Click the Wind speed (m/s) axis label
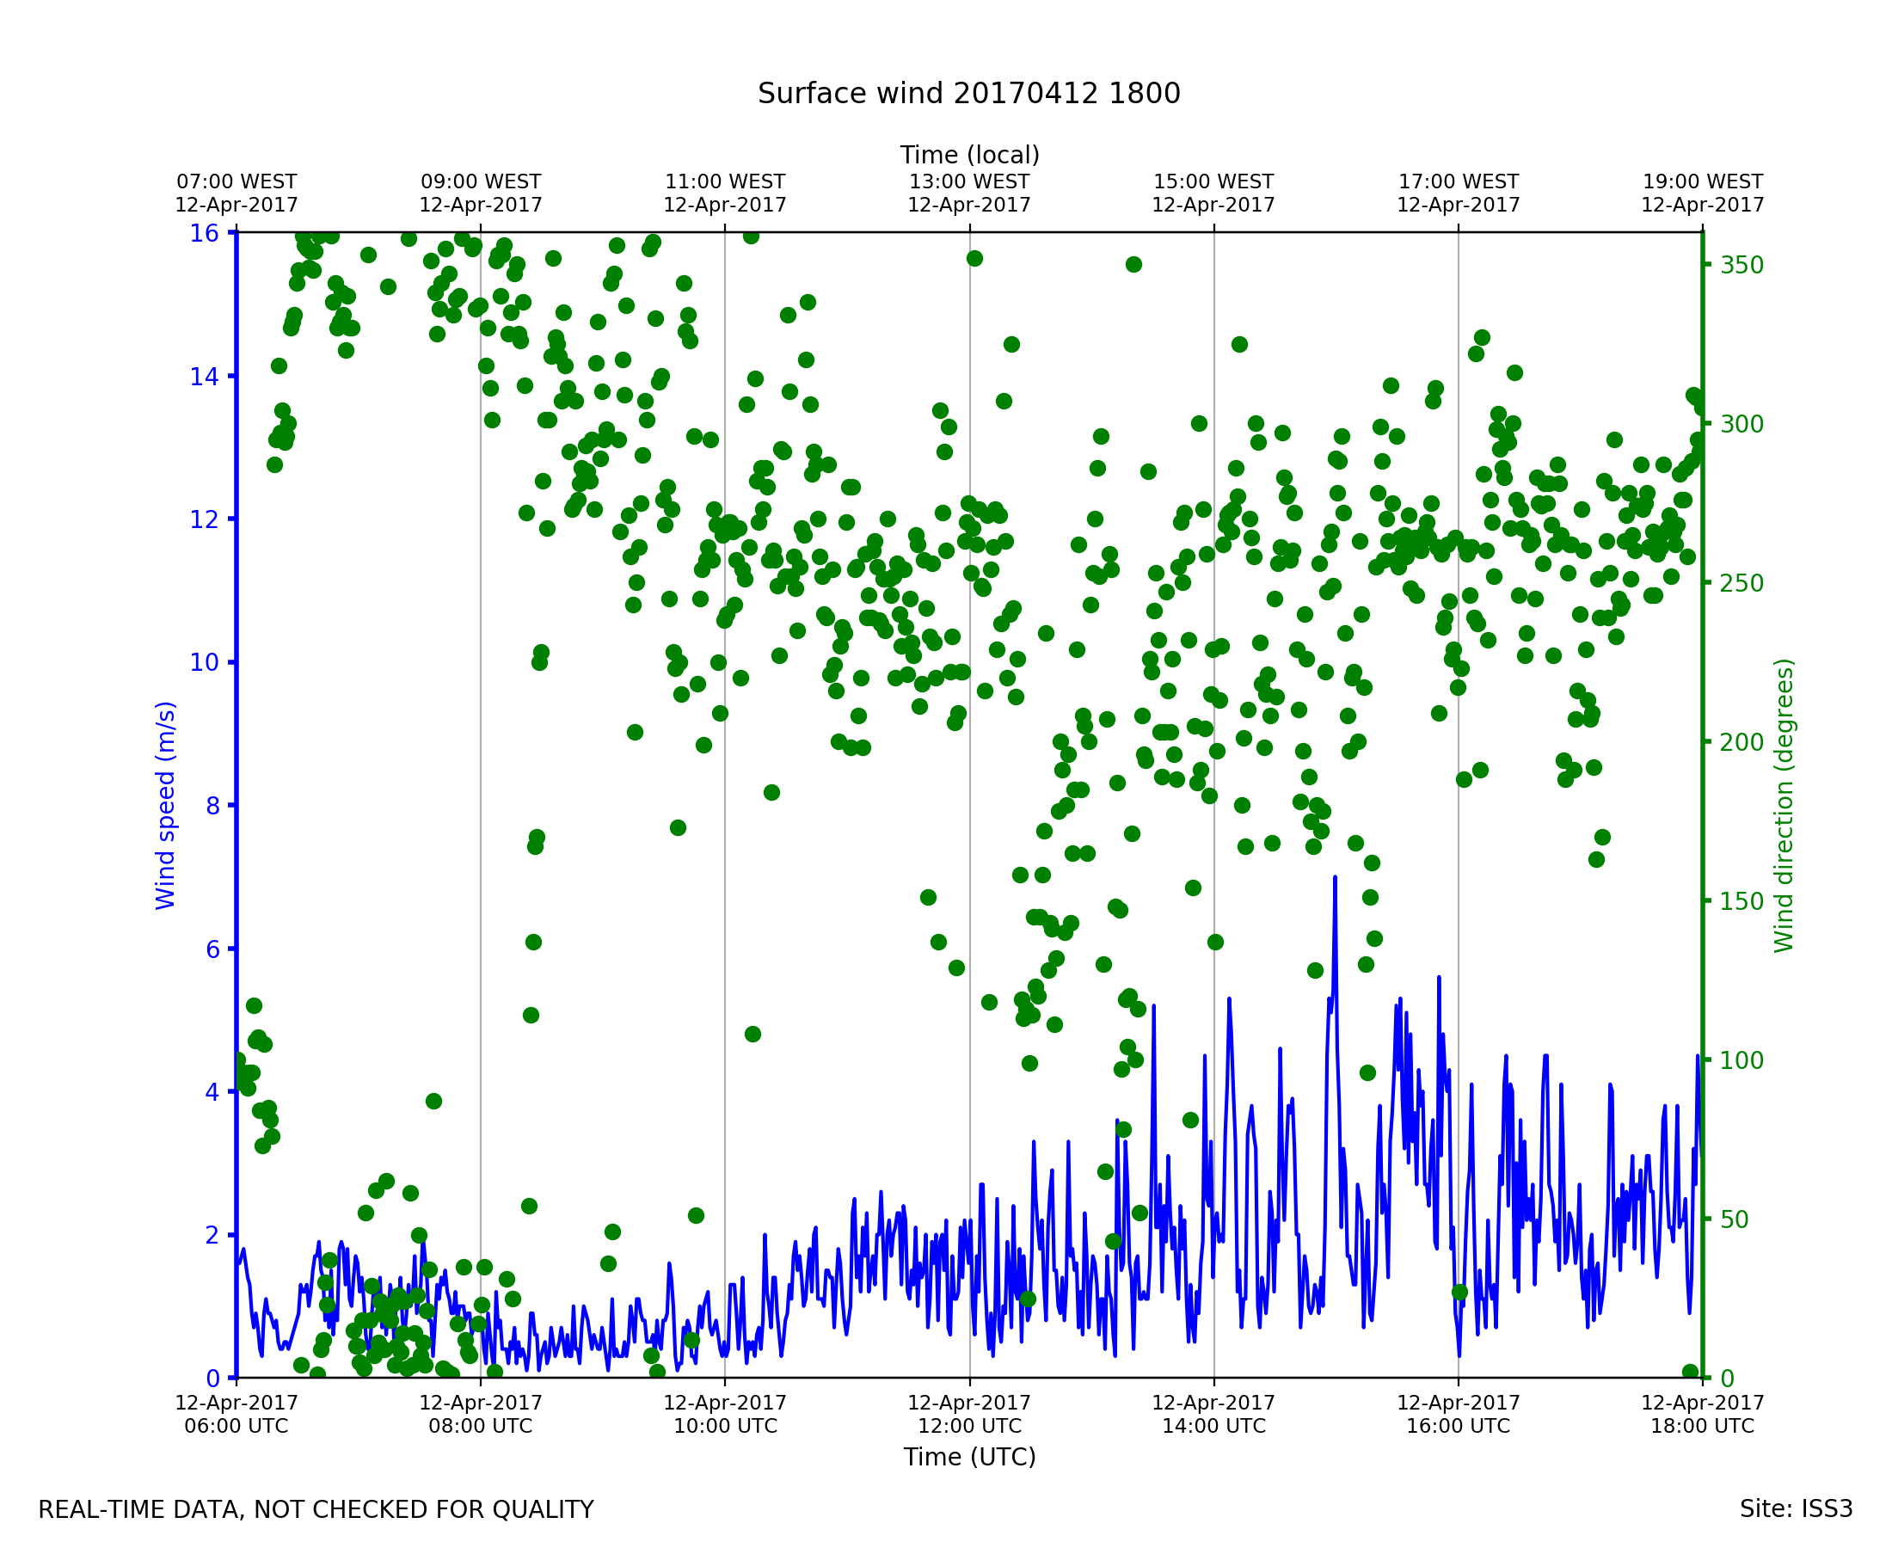The height and width of the screenshot is (1548, 1892). (166, 805)
